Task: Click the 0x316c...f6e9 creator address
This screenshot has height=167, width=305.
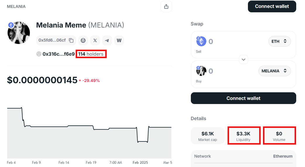Action: click(59, 54)
